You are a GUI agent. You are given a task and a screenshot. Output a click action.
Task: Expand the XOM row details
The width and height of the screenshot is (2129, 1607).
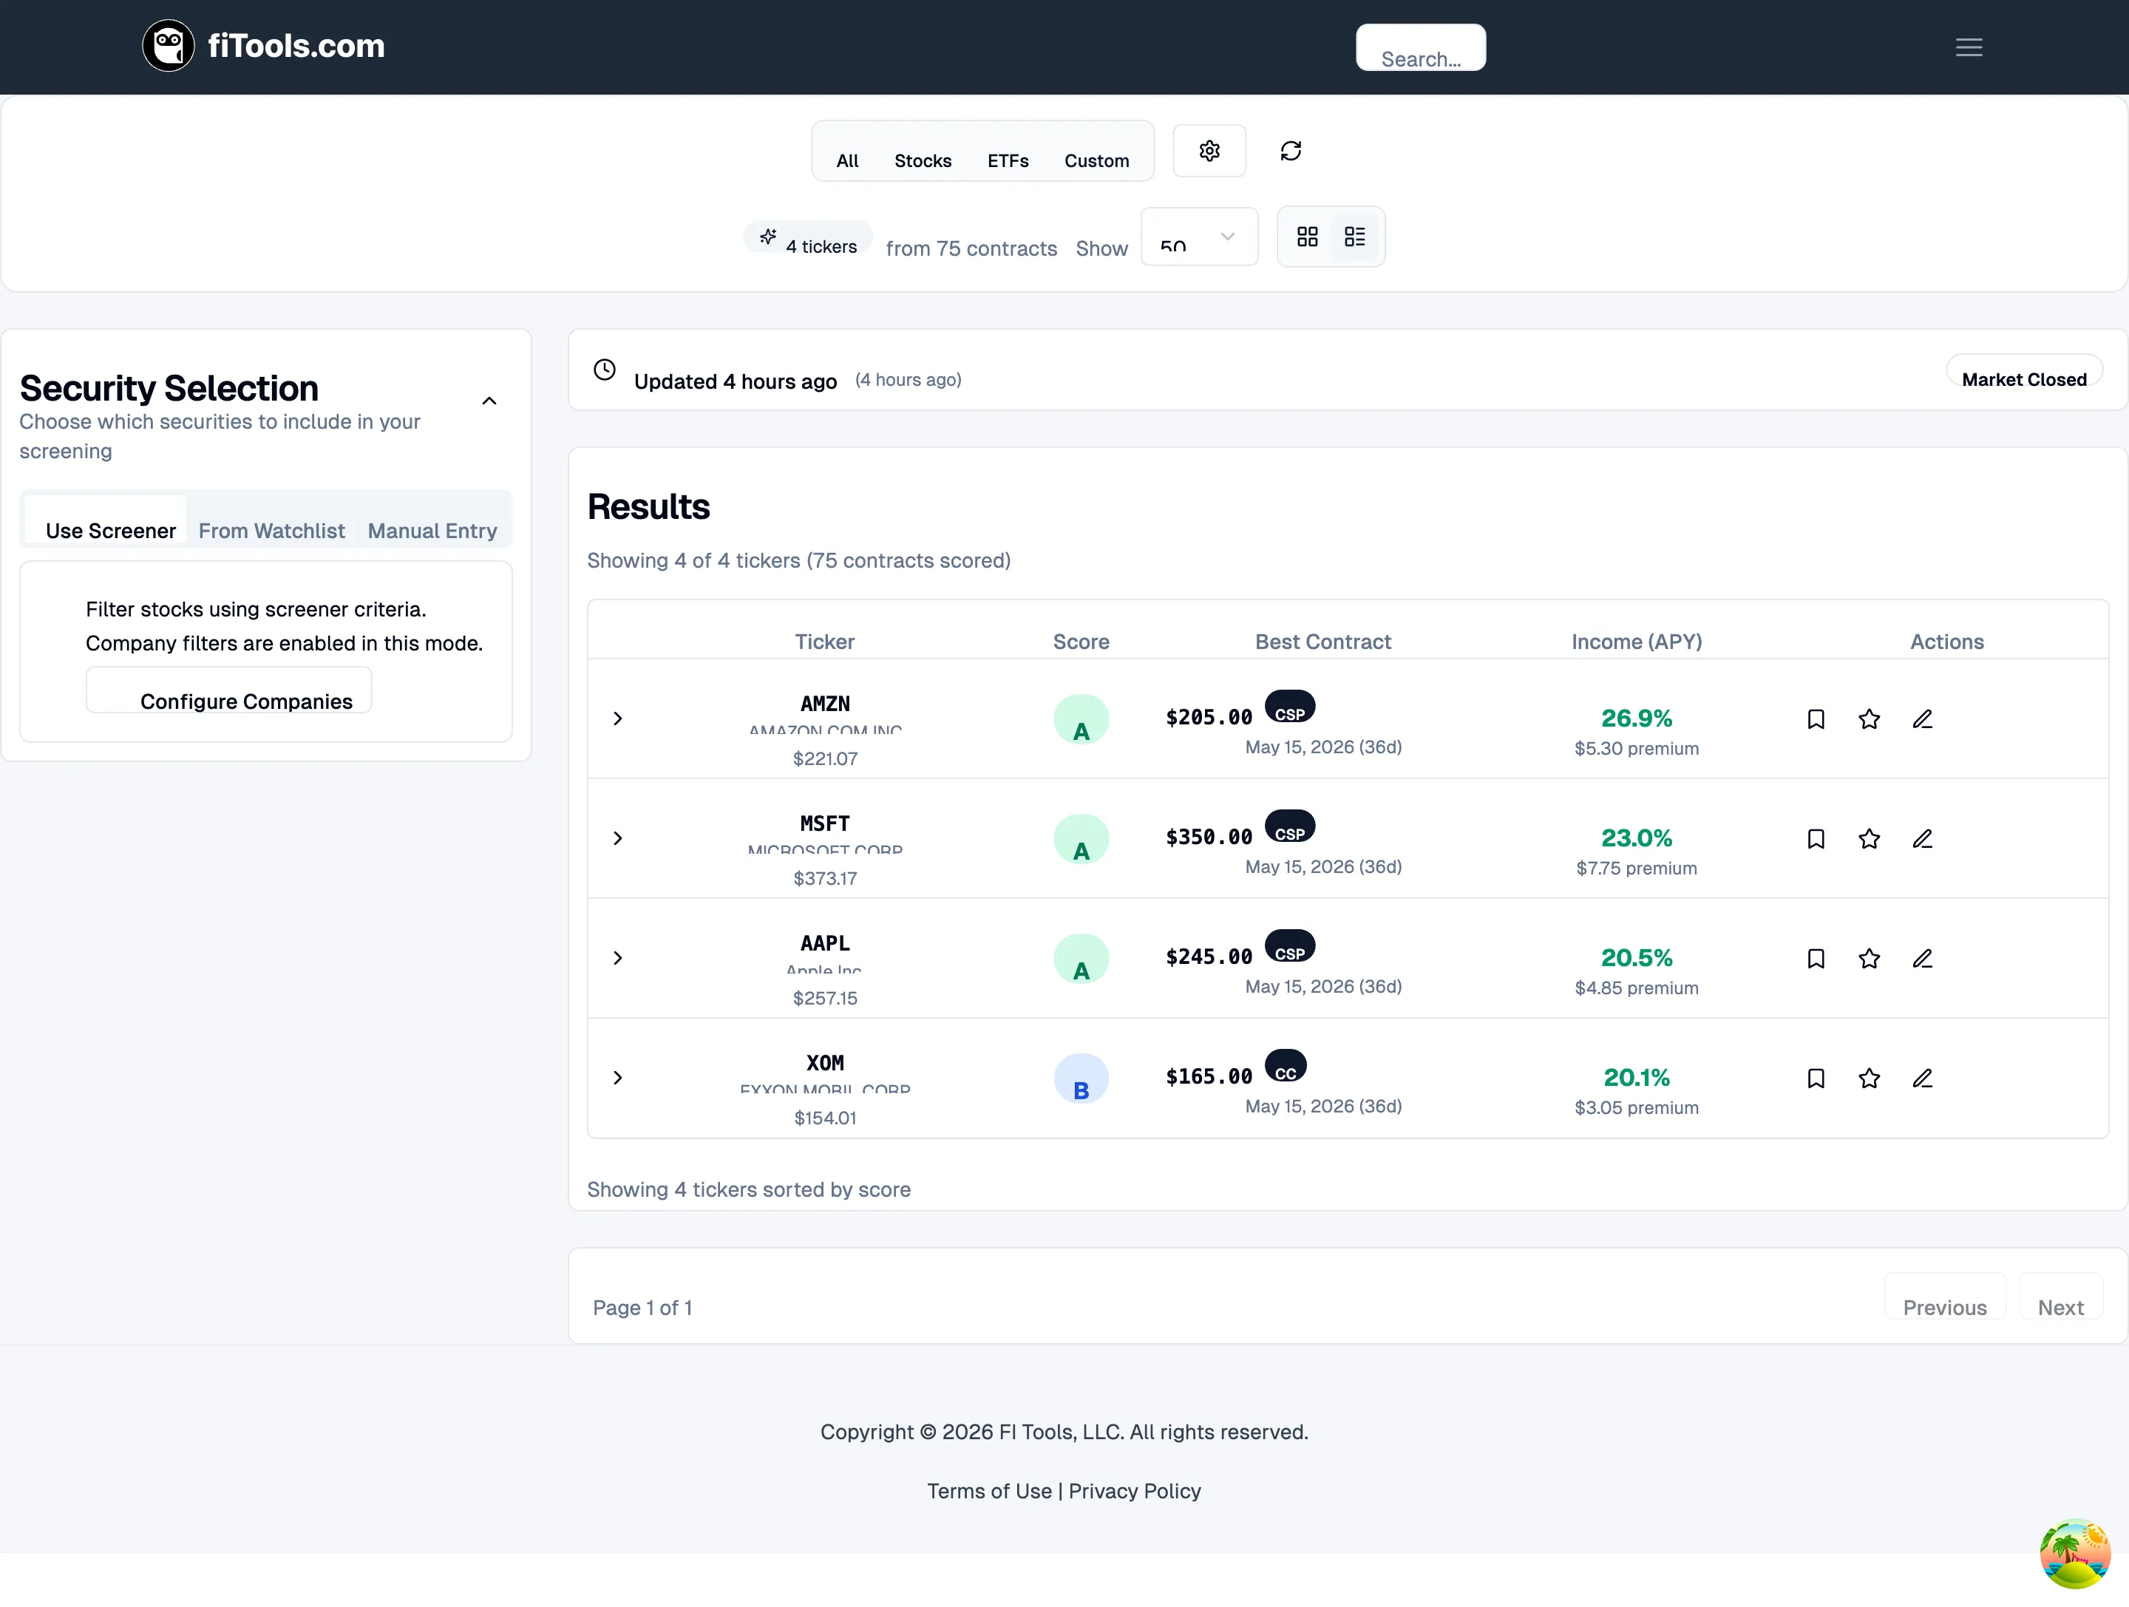tap(618, 1078)
